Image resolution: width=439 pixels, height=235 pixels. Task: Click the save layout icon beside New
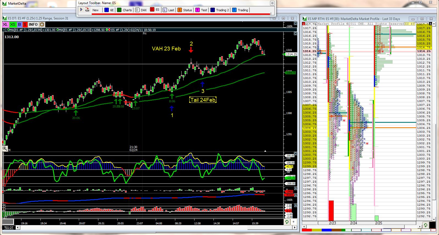(87, 10)
